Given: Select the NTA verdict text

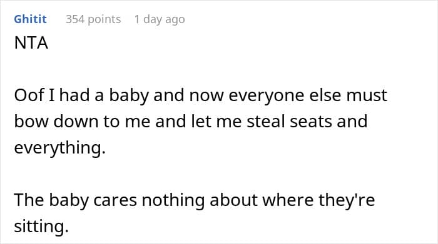Looking at the screenshot, I should point(31,43).
